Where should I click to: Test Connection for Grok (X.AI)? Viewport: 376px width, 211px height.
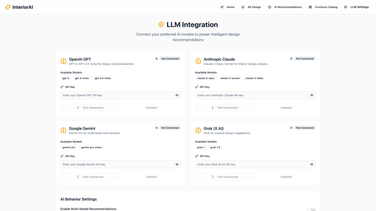[225, 177]
